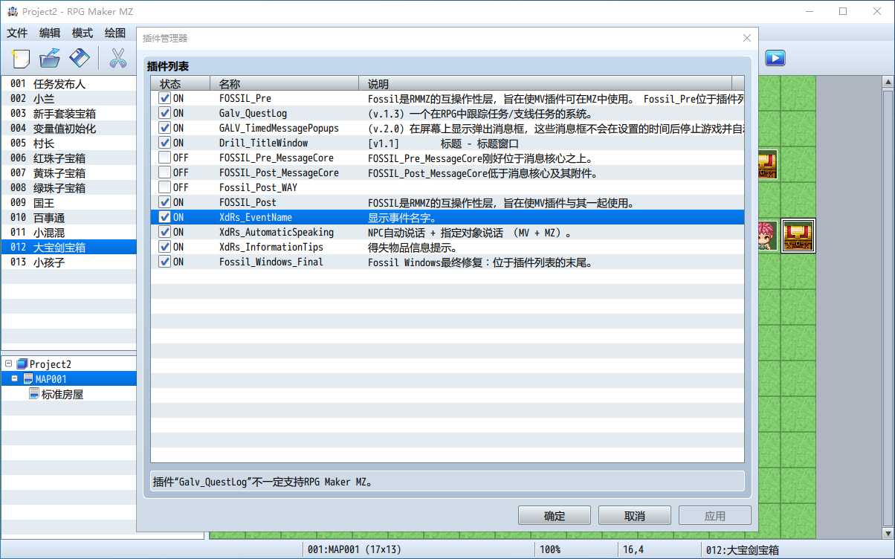Open the 编辑 menu
The height and width of the screenshot is (559, 895).
[50, 33]
